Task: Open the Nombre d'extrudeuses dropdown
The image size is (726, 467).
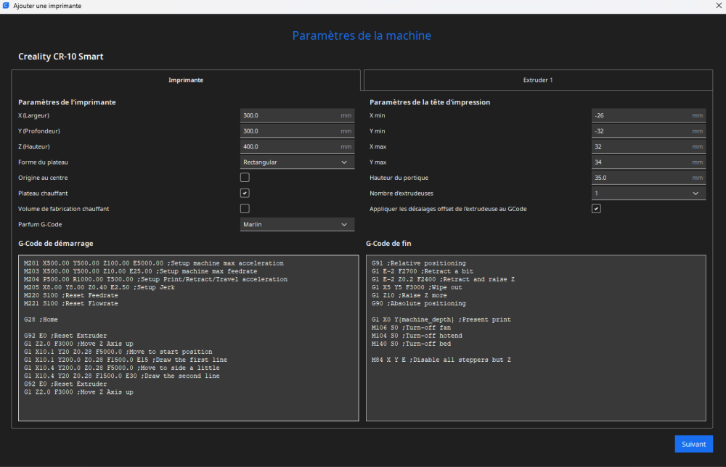Action: click(648, 194)
